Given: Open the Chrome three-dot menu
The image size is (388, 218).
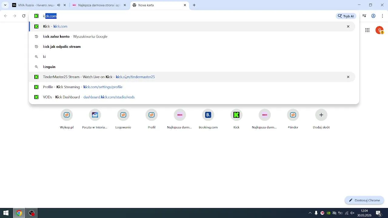Looking at the screenshot, I should (382, 16).
